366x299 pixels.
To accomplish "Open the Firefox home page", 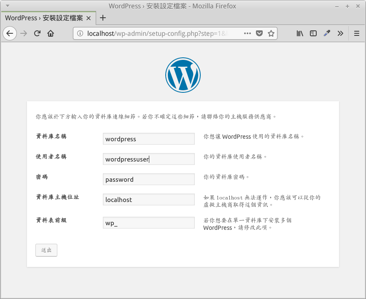I will click(x=51, y=34).
